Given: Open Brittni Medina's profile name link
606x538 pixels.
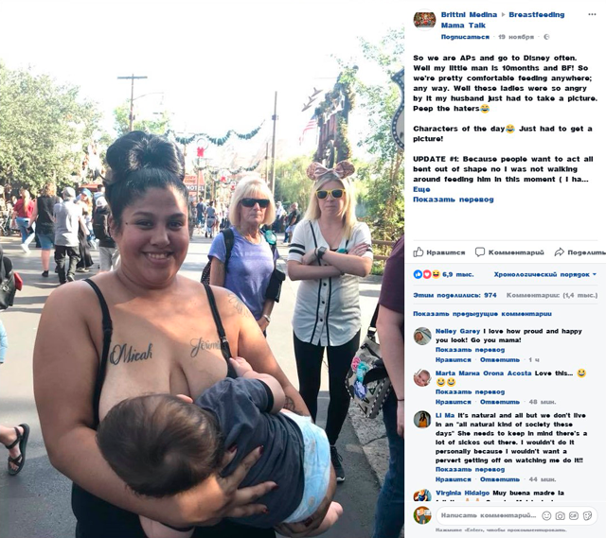Looking at the screenshot, I should pos(469,15).
